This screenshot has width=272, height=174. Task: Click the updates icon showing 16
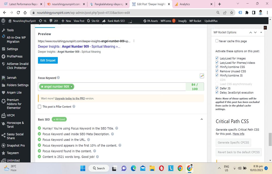(x=42, y=21)
